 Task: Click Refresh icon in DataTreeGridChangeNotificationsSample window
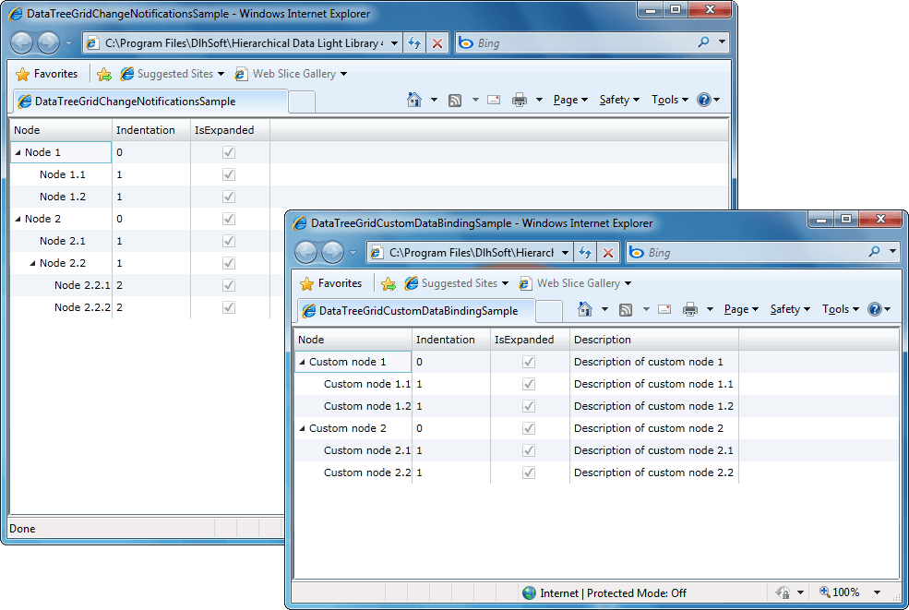(414, 42)
